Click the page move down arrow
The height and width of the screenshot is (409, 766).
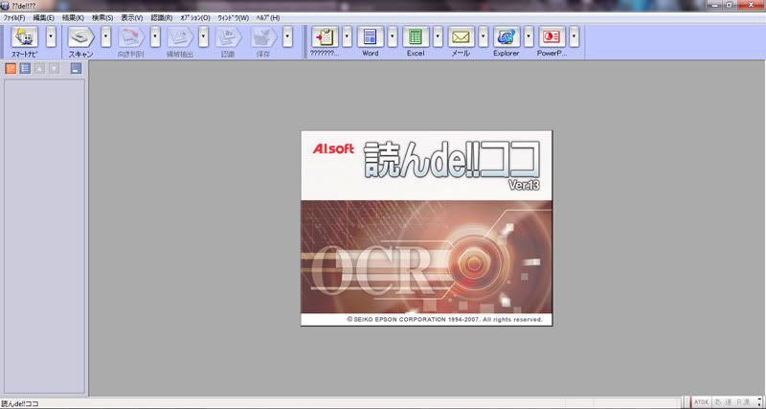[x=54, y=68]
